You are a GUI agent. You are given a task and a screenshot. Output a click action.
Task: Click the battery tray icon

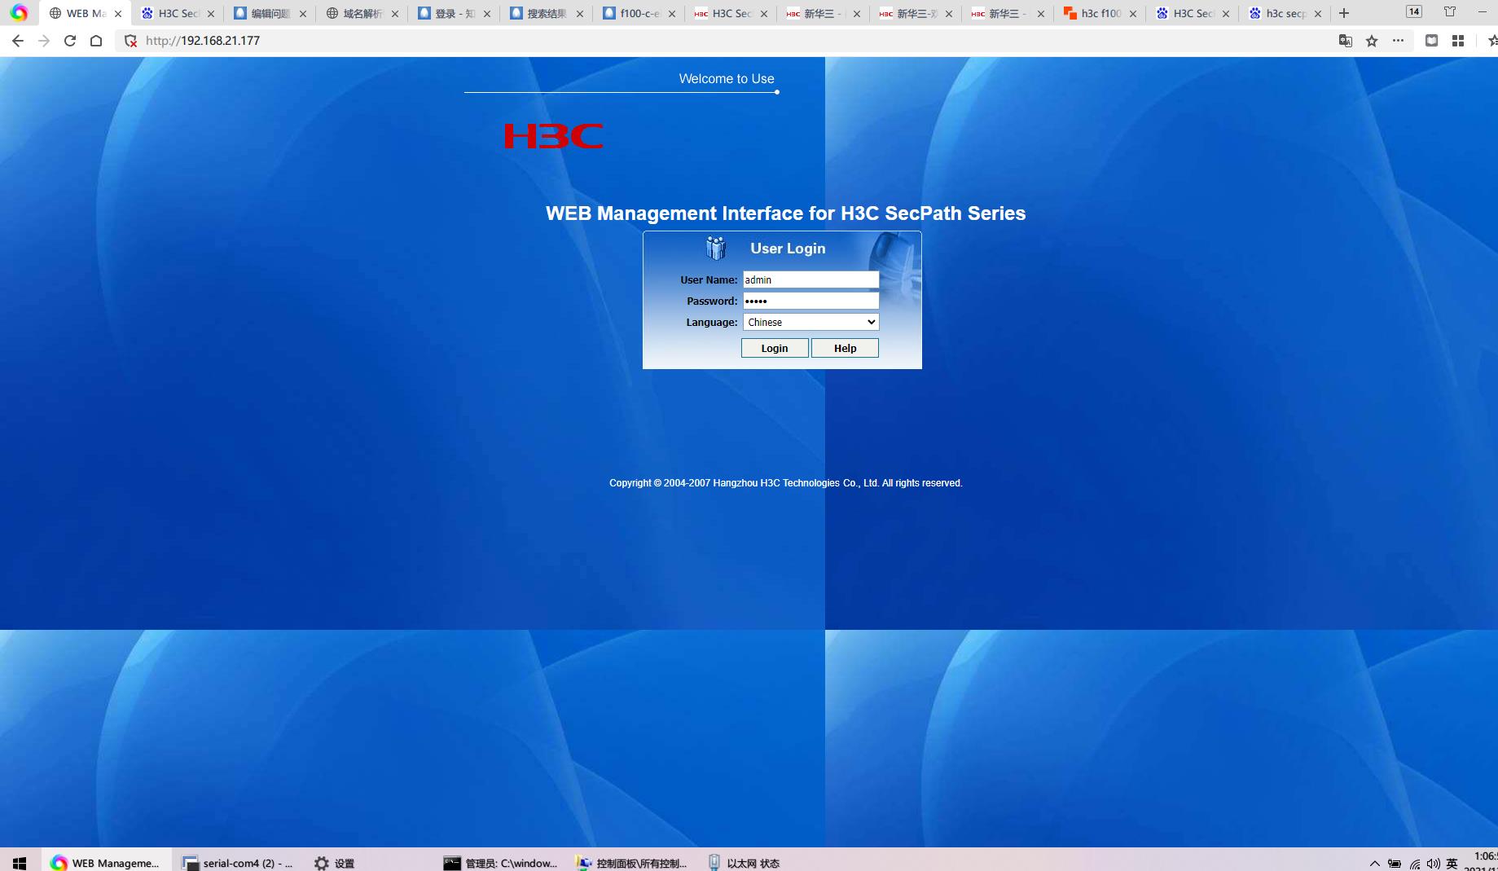coord(1395,864)
